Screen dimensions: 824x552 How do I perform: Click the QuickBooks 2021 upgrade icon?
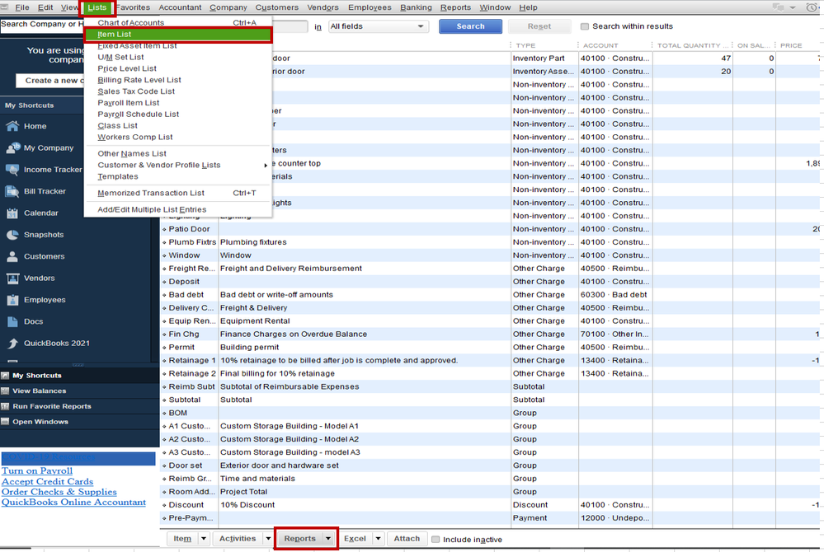(12, 344)
